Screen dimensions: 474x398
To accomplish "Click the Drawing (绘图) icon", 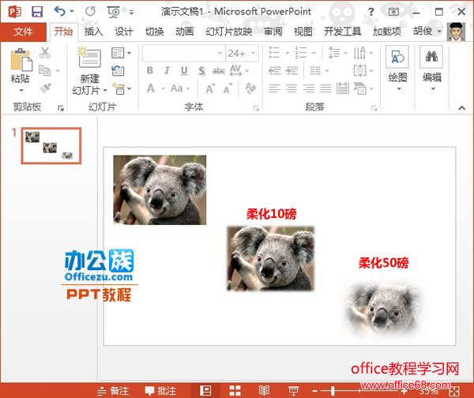I will [x=397, y=57].
